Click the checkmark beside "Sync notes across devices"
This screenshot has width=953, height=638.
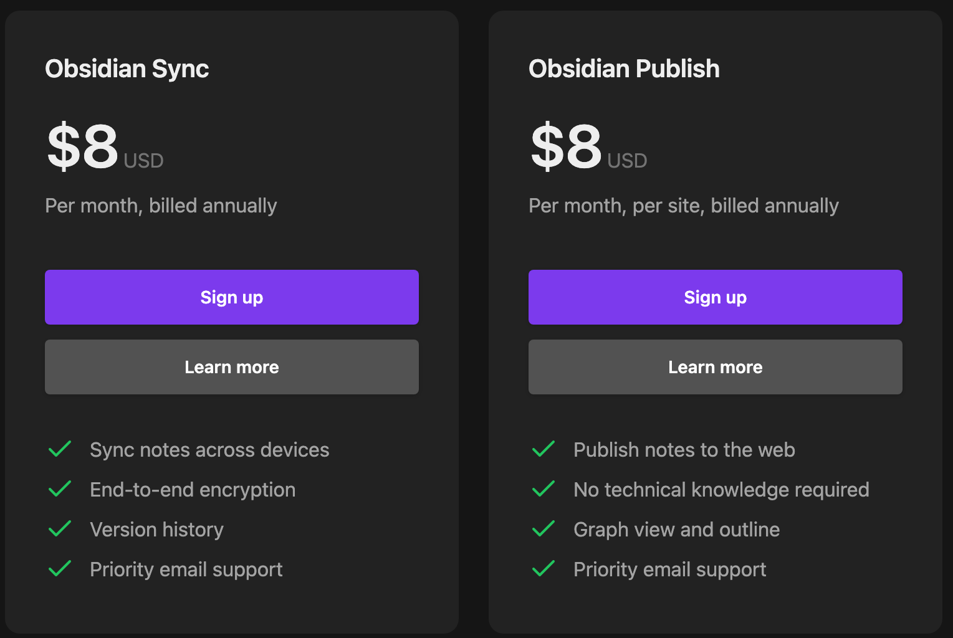[60, 449]
